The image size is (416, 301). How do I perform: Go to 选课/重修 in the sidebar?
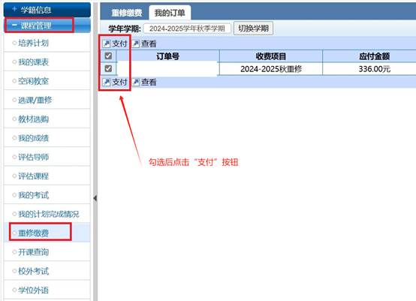pos(35,100)
